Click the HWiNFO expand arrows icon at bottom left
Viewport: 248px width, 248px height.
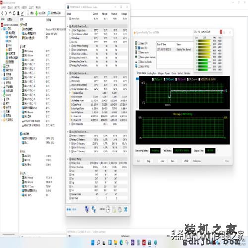pyautogui.click(x=68, y=209)
